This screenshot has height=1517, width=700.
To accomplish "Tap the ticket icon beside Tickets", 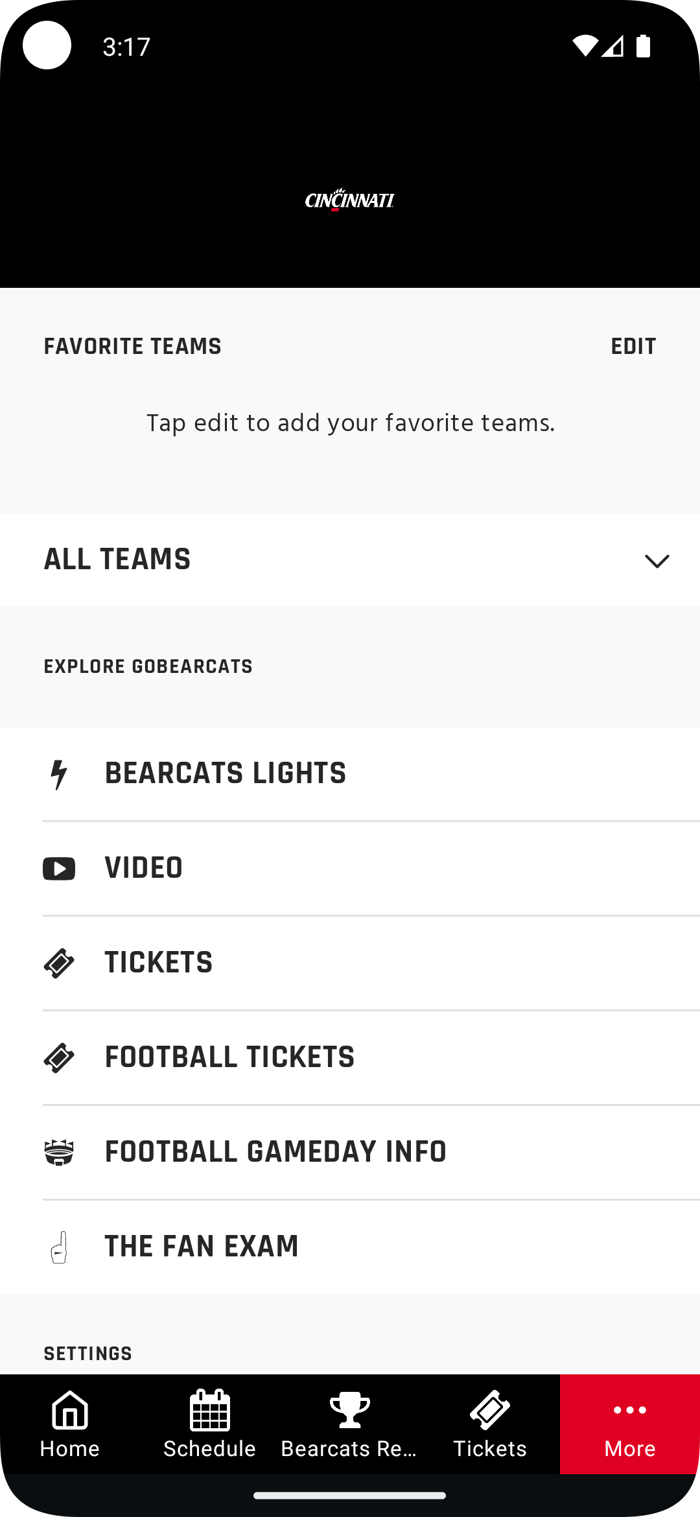I will (59, 963).
